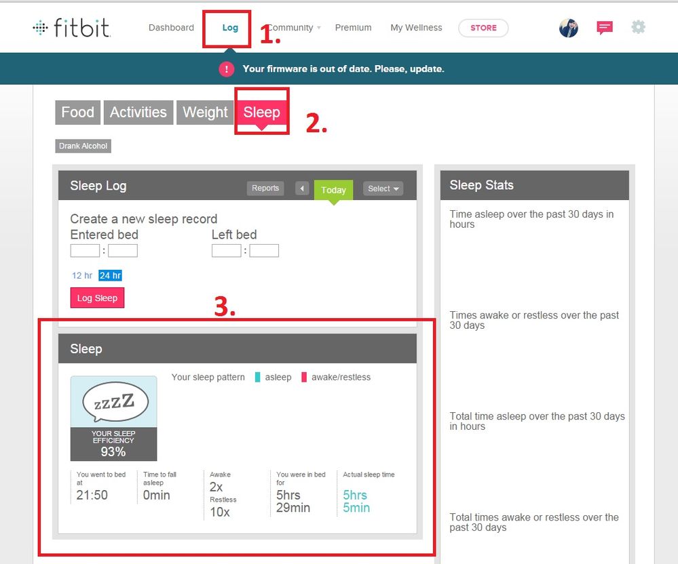Image resolution: width=678 pixels, height=564 pixels.
Task: Select the Sleep tab
Action: click(x=261, y=113)
